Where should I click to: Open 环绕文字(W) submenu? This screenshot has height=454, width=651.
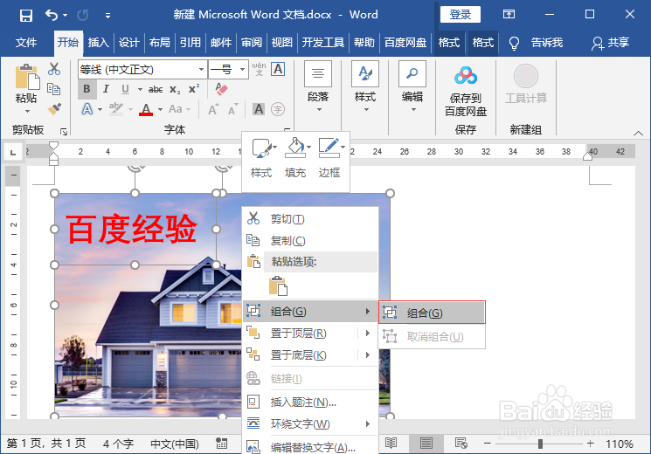[x=310, y=423]
